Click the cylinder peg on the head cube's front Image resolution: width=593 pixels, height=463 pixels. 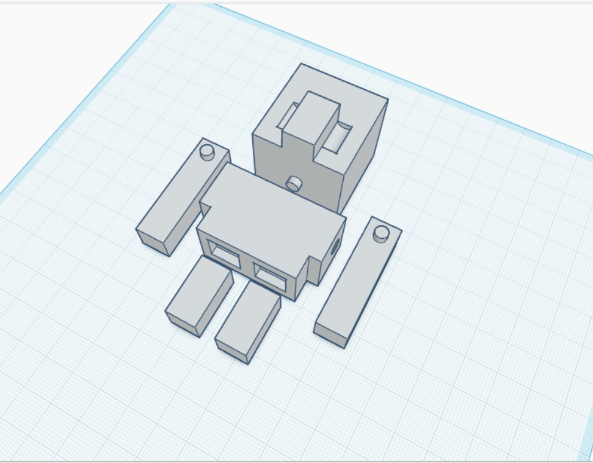tap(294, 184)
